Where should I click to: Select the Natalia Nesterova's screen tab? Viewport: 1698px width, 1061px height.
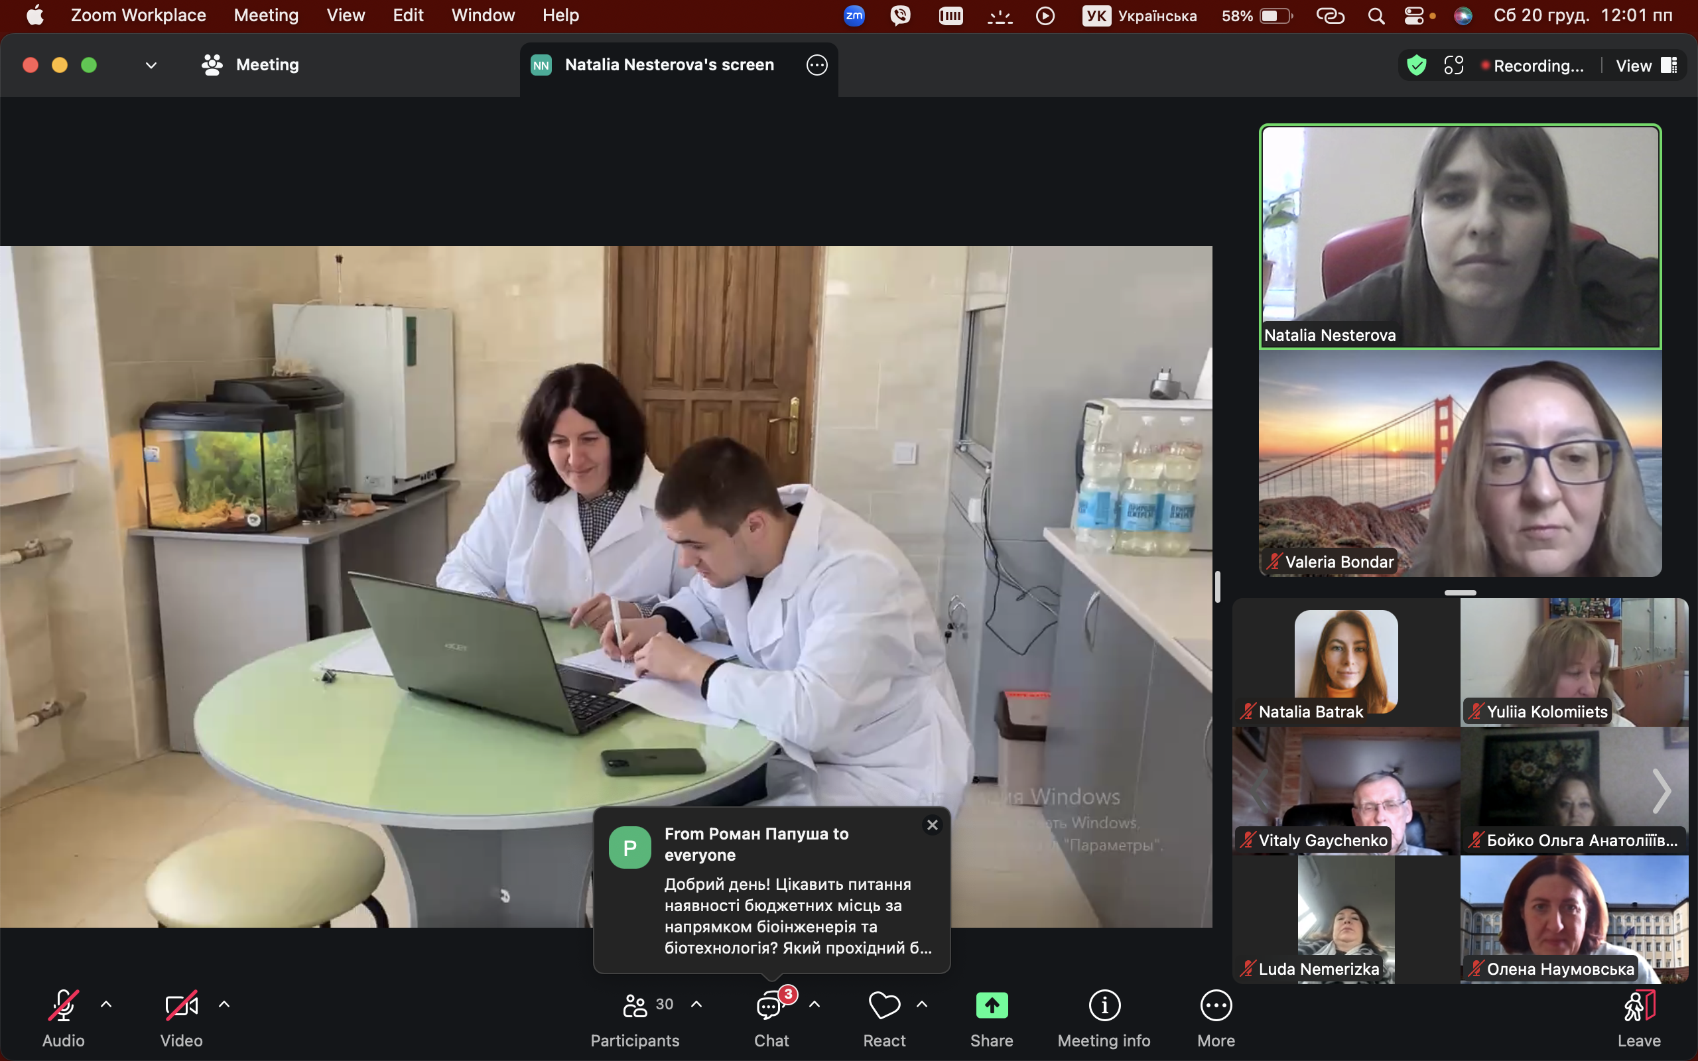coord(669,65)
